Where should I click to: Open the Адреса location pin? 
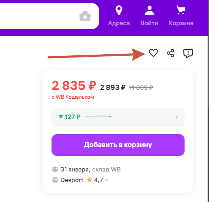click(x=119, y=10)
